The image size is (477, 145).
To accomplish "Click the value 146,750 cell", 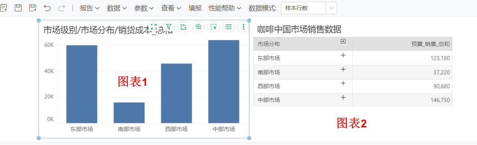I will (403, 100).
